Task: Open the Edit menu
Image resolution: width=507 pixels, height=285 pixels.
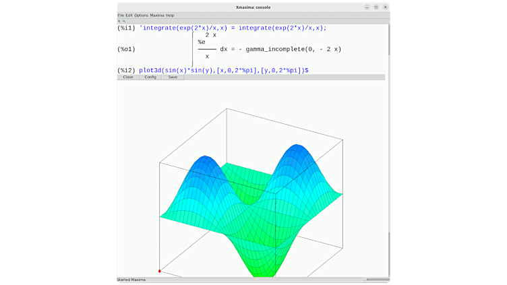Action: [x=129, y=15]
